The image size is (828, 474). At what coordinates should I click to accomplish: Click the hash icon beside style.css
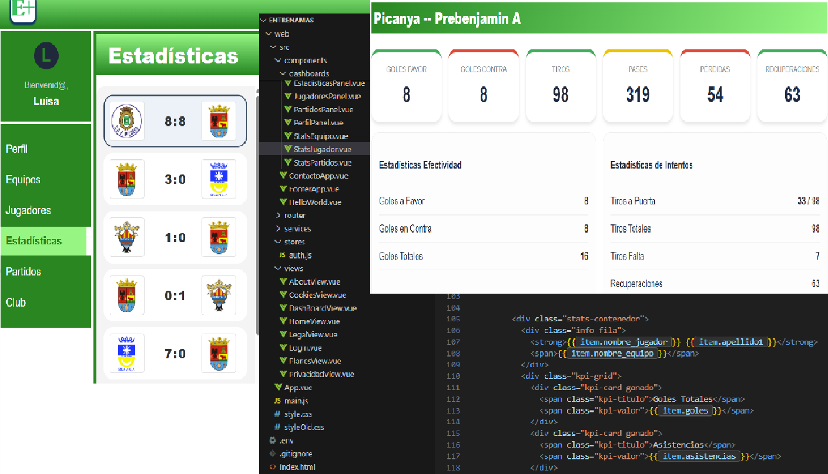tap(277, 414)
